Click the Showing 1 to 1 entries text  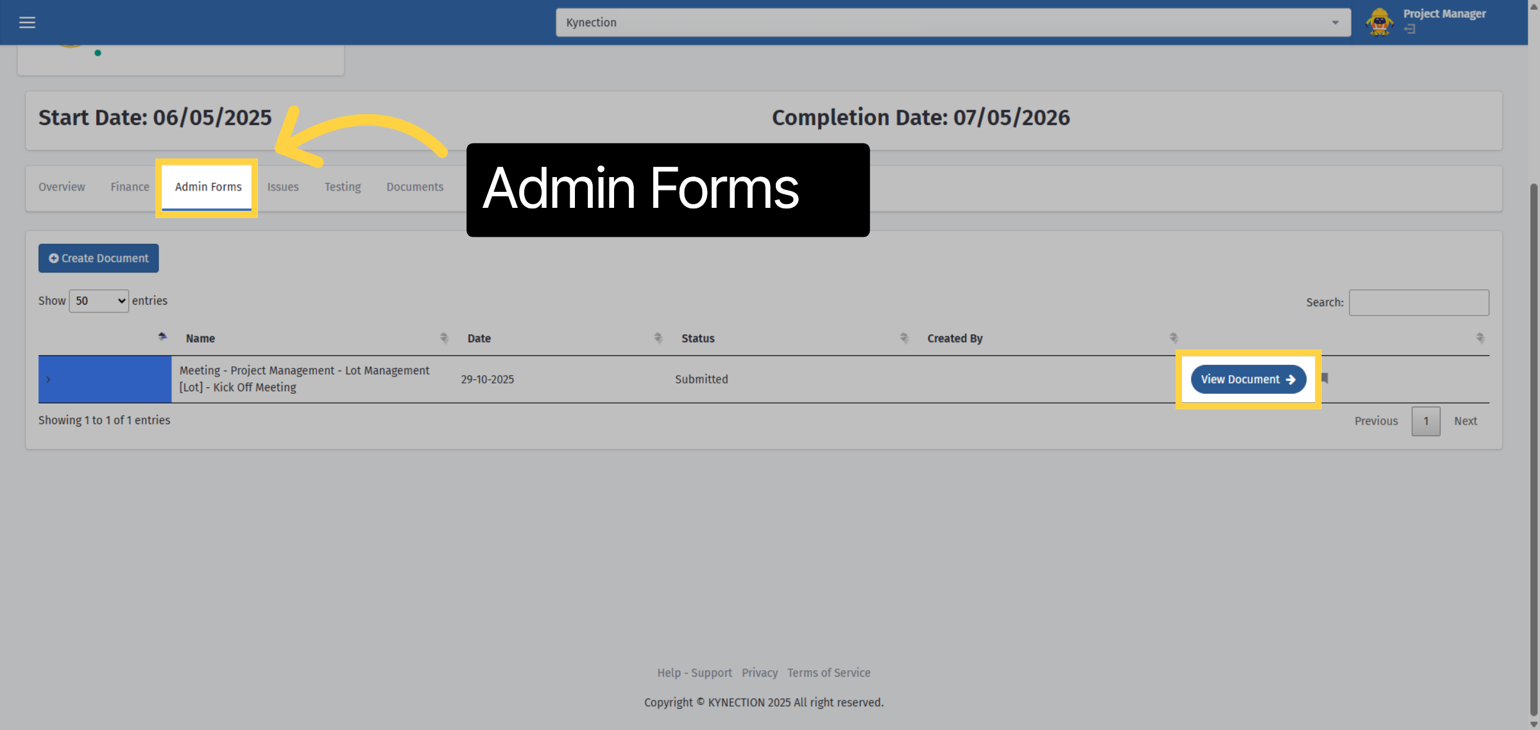coord(104,420)
